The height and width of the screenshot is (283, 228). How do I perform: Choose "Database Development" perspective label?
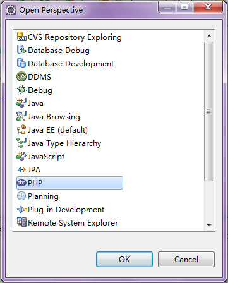click(x=71, y=64)
